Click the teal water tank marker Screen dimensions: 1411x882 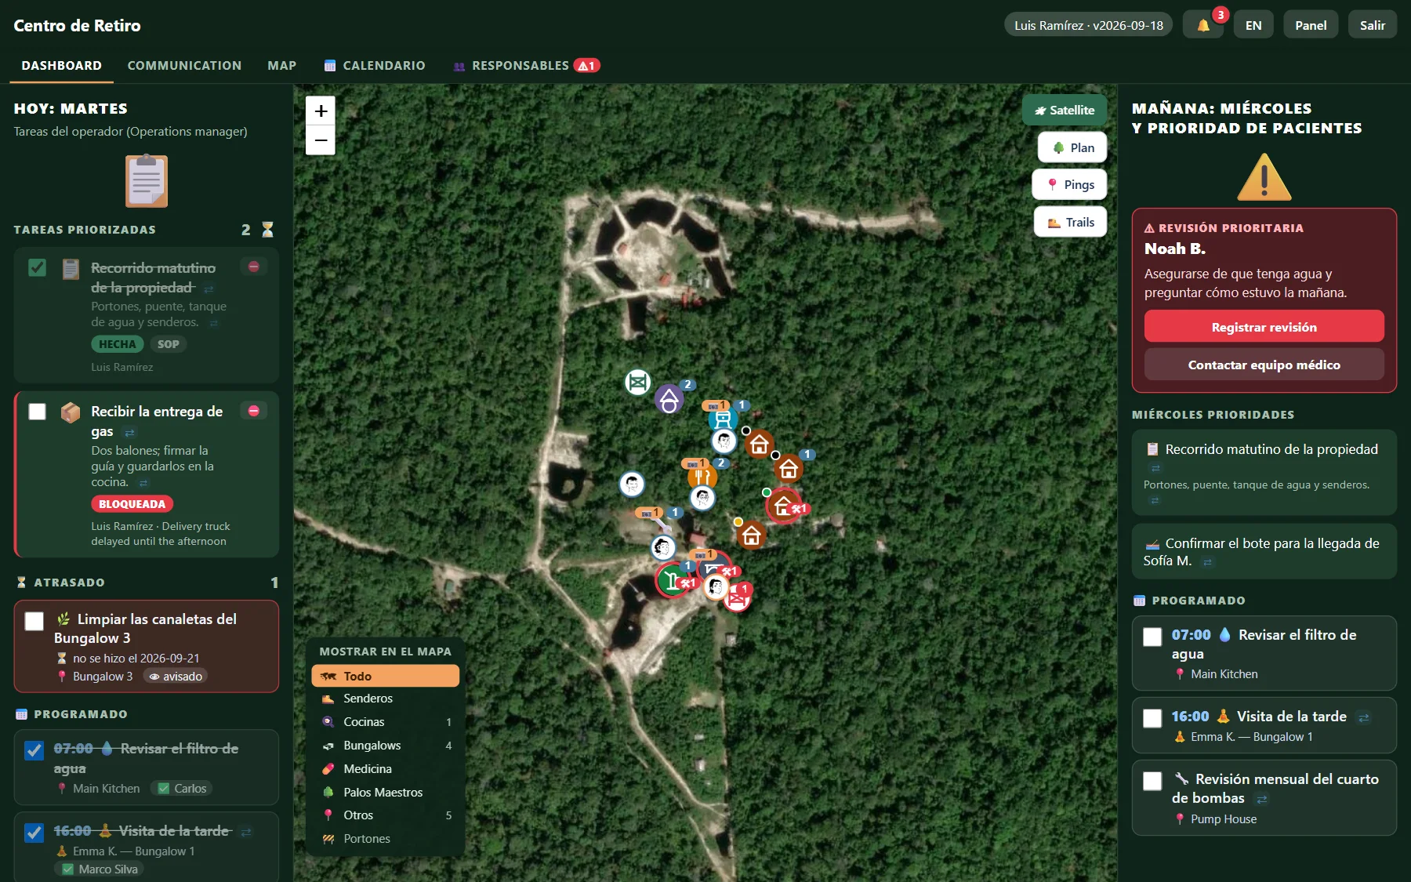722,419
